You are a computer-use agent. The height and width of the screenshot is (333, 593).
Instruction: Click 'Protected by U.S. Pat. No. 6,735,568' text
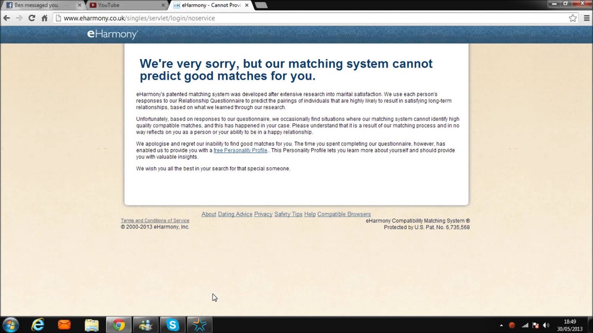pos(427,228)
